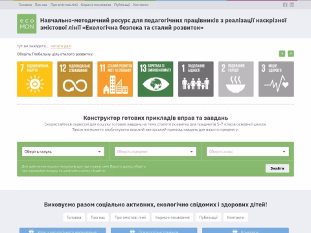Select goal 7 renewable energy tile
311x233 pixels.
(x=34, y=79)
